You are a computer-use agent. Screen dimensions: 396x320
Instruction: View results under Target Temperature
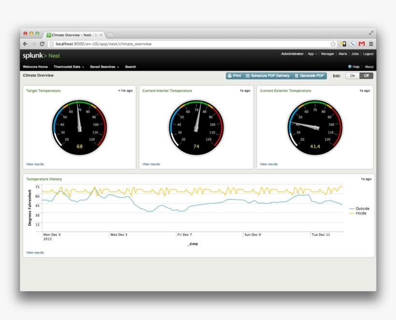[34, 164]
